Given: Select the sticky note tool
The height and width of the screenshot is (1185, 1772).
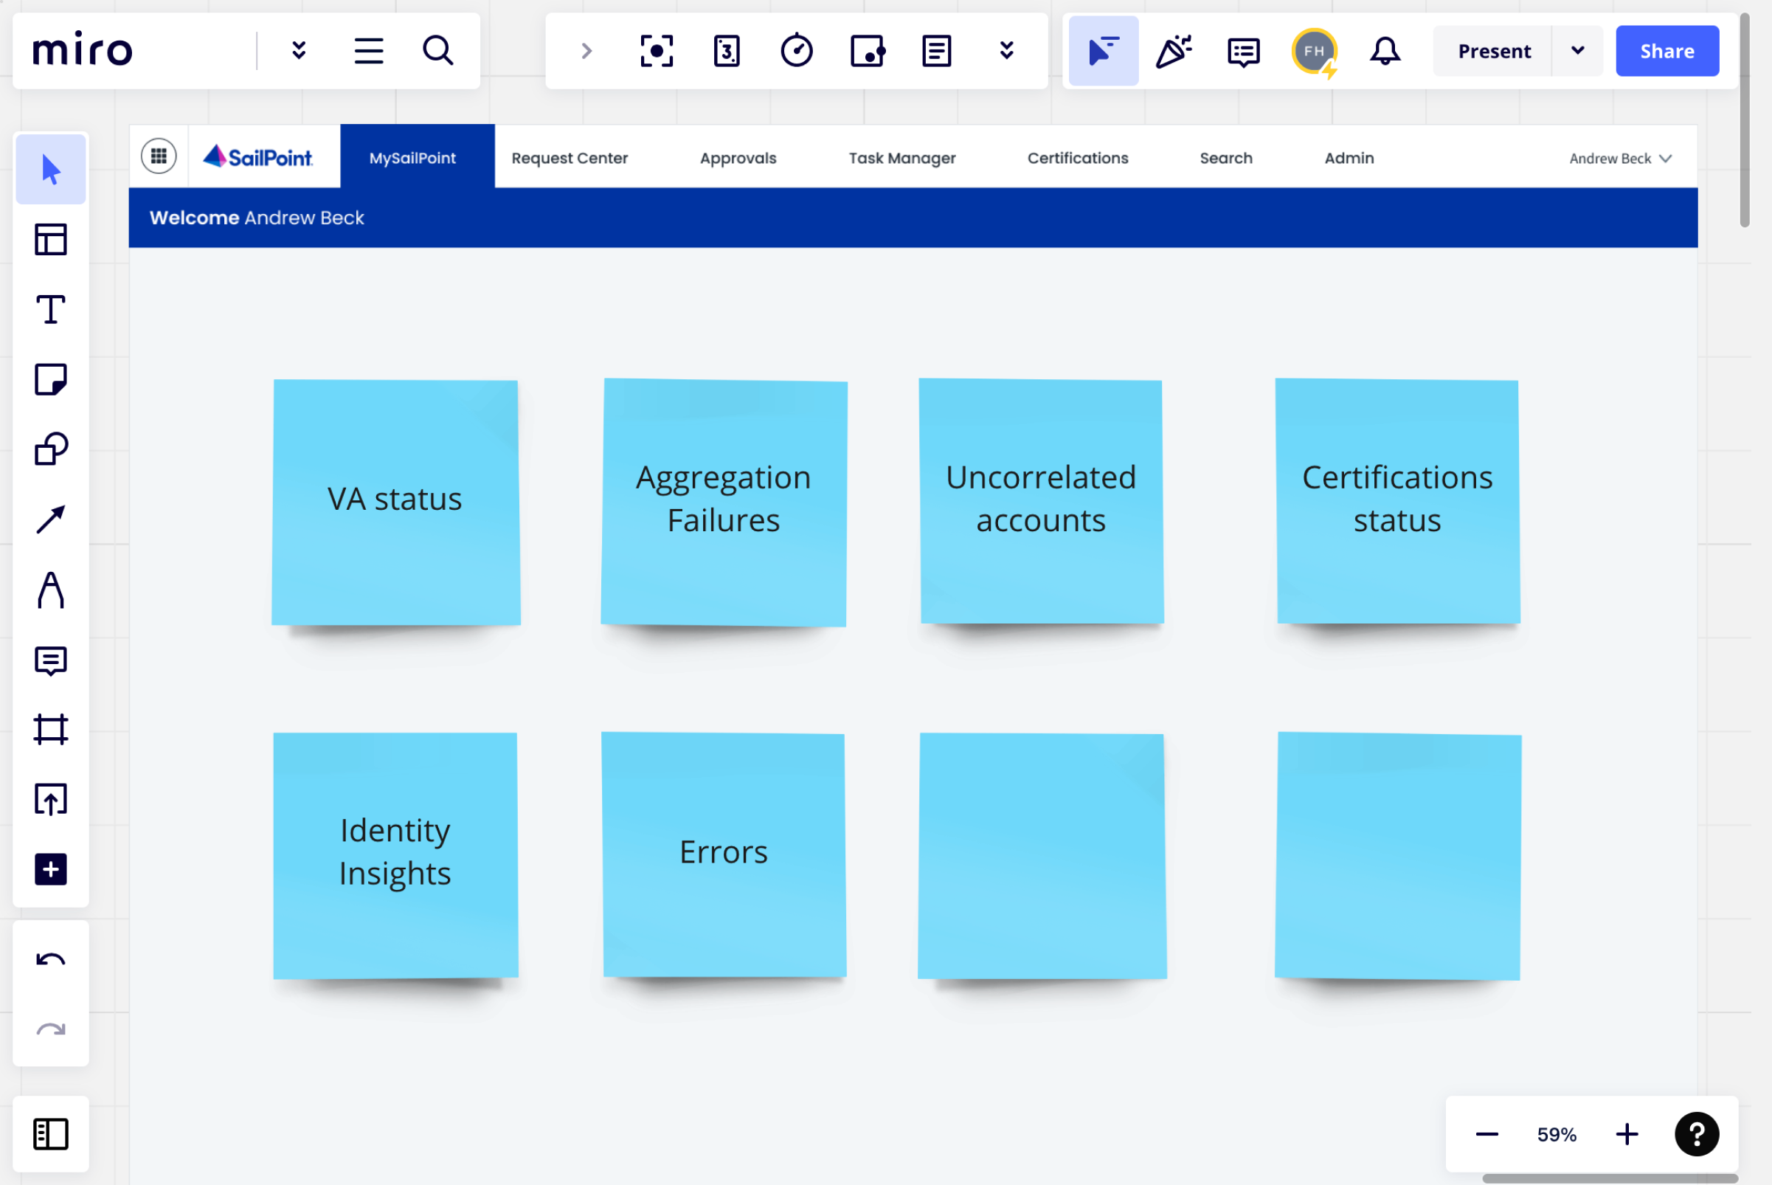Looking at the screenshot, I should click(x=51, y=379).
